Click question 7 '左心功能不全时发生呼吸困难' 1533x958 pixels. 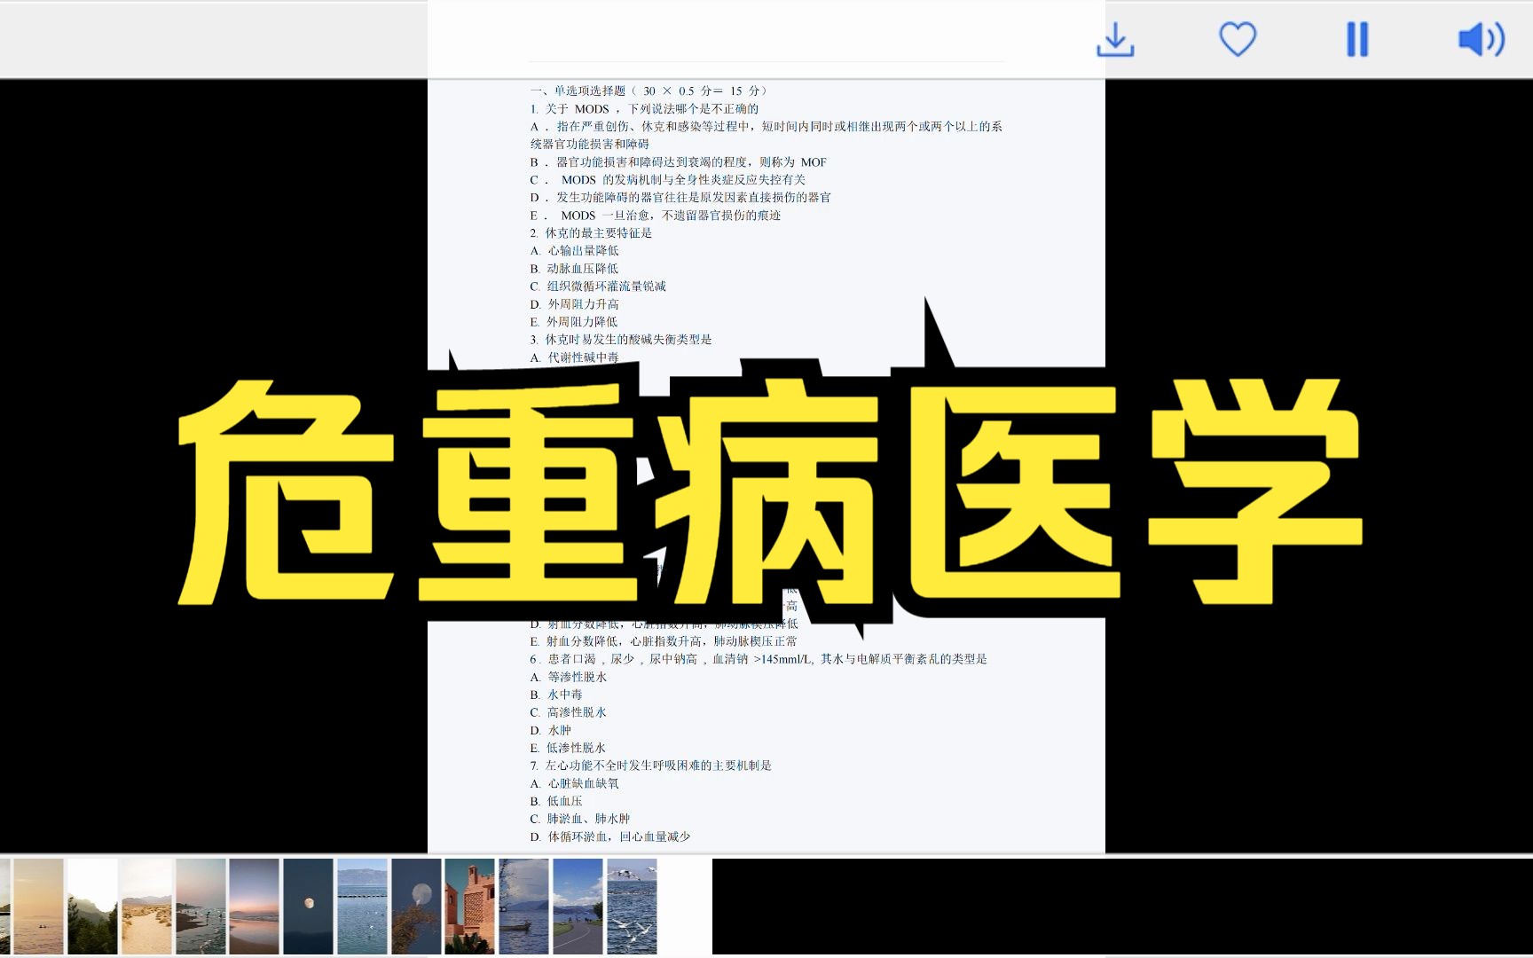pyautogui.click(x=651, y=766)
